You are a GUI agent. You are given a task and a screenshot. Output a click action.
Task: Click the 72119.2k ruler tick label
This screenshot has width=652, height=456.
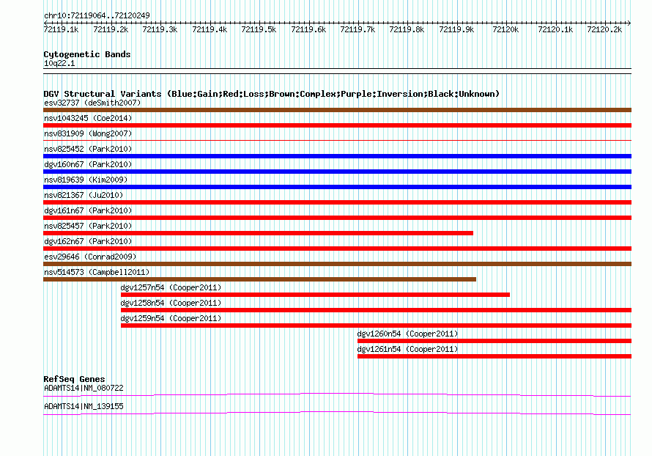tap(111, 29)
